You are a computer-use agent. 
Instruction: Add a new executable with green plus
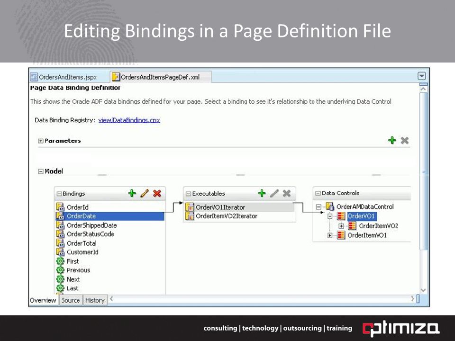pos(262,193)
